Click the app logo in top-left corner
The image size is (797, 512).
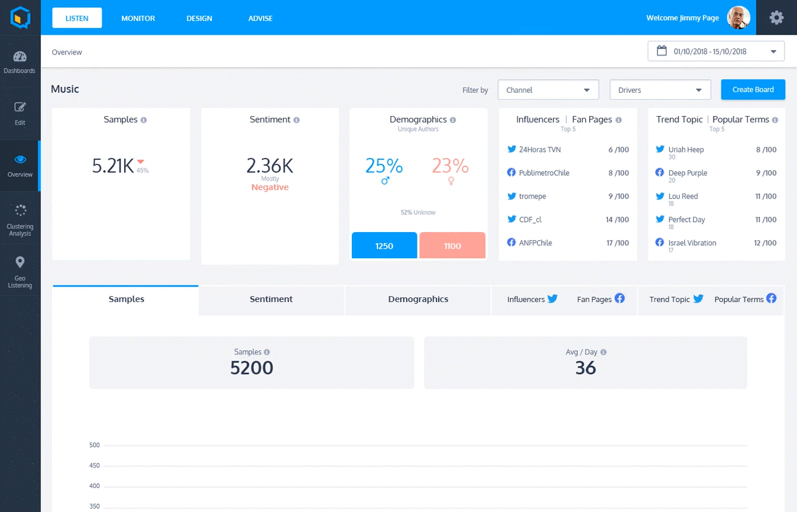(x=20, y=18)
